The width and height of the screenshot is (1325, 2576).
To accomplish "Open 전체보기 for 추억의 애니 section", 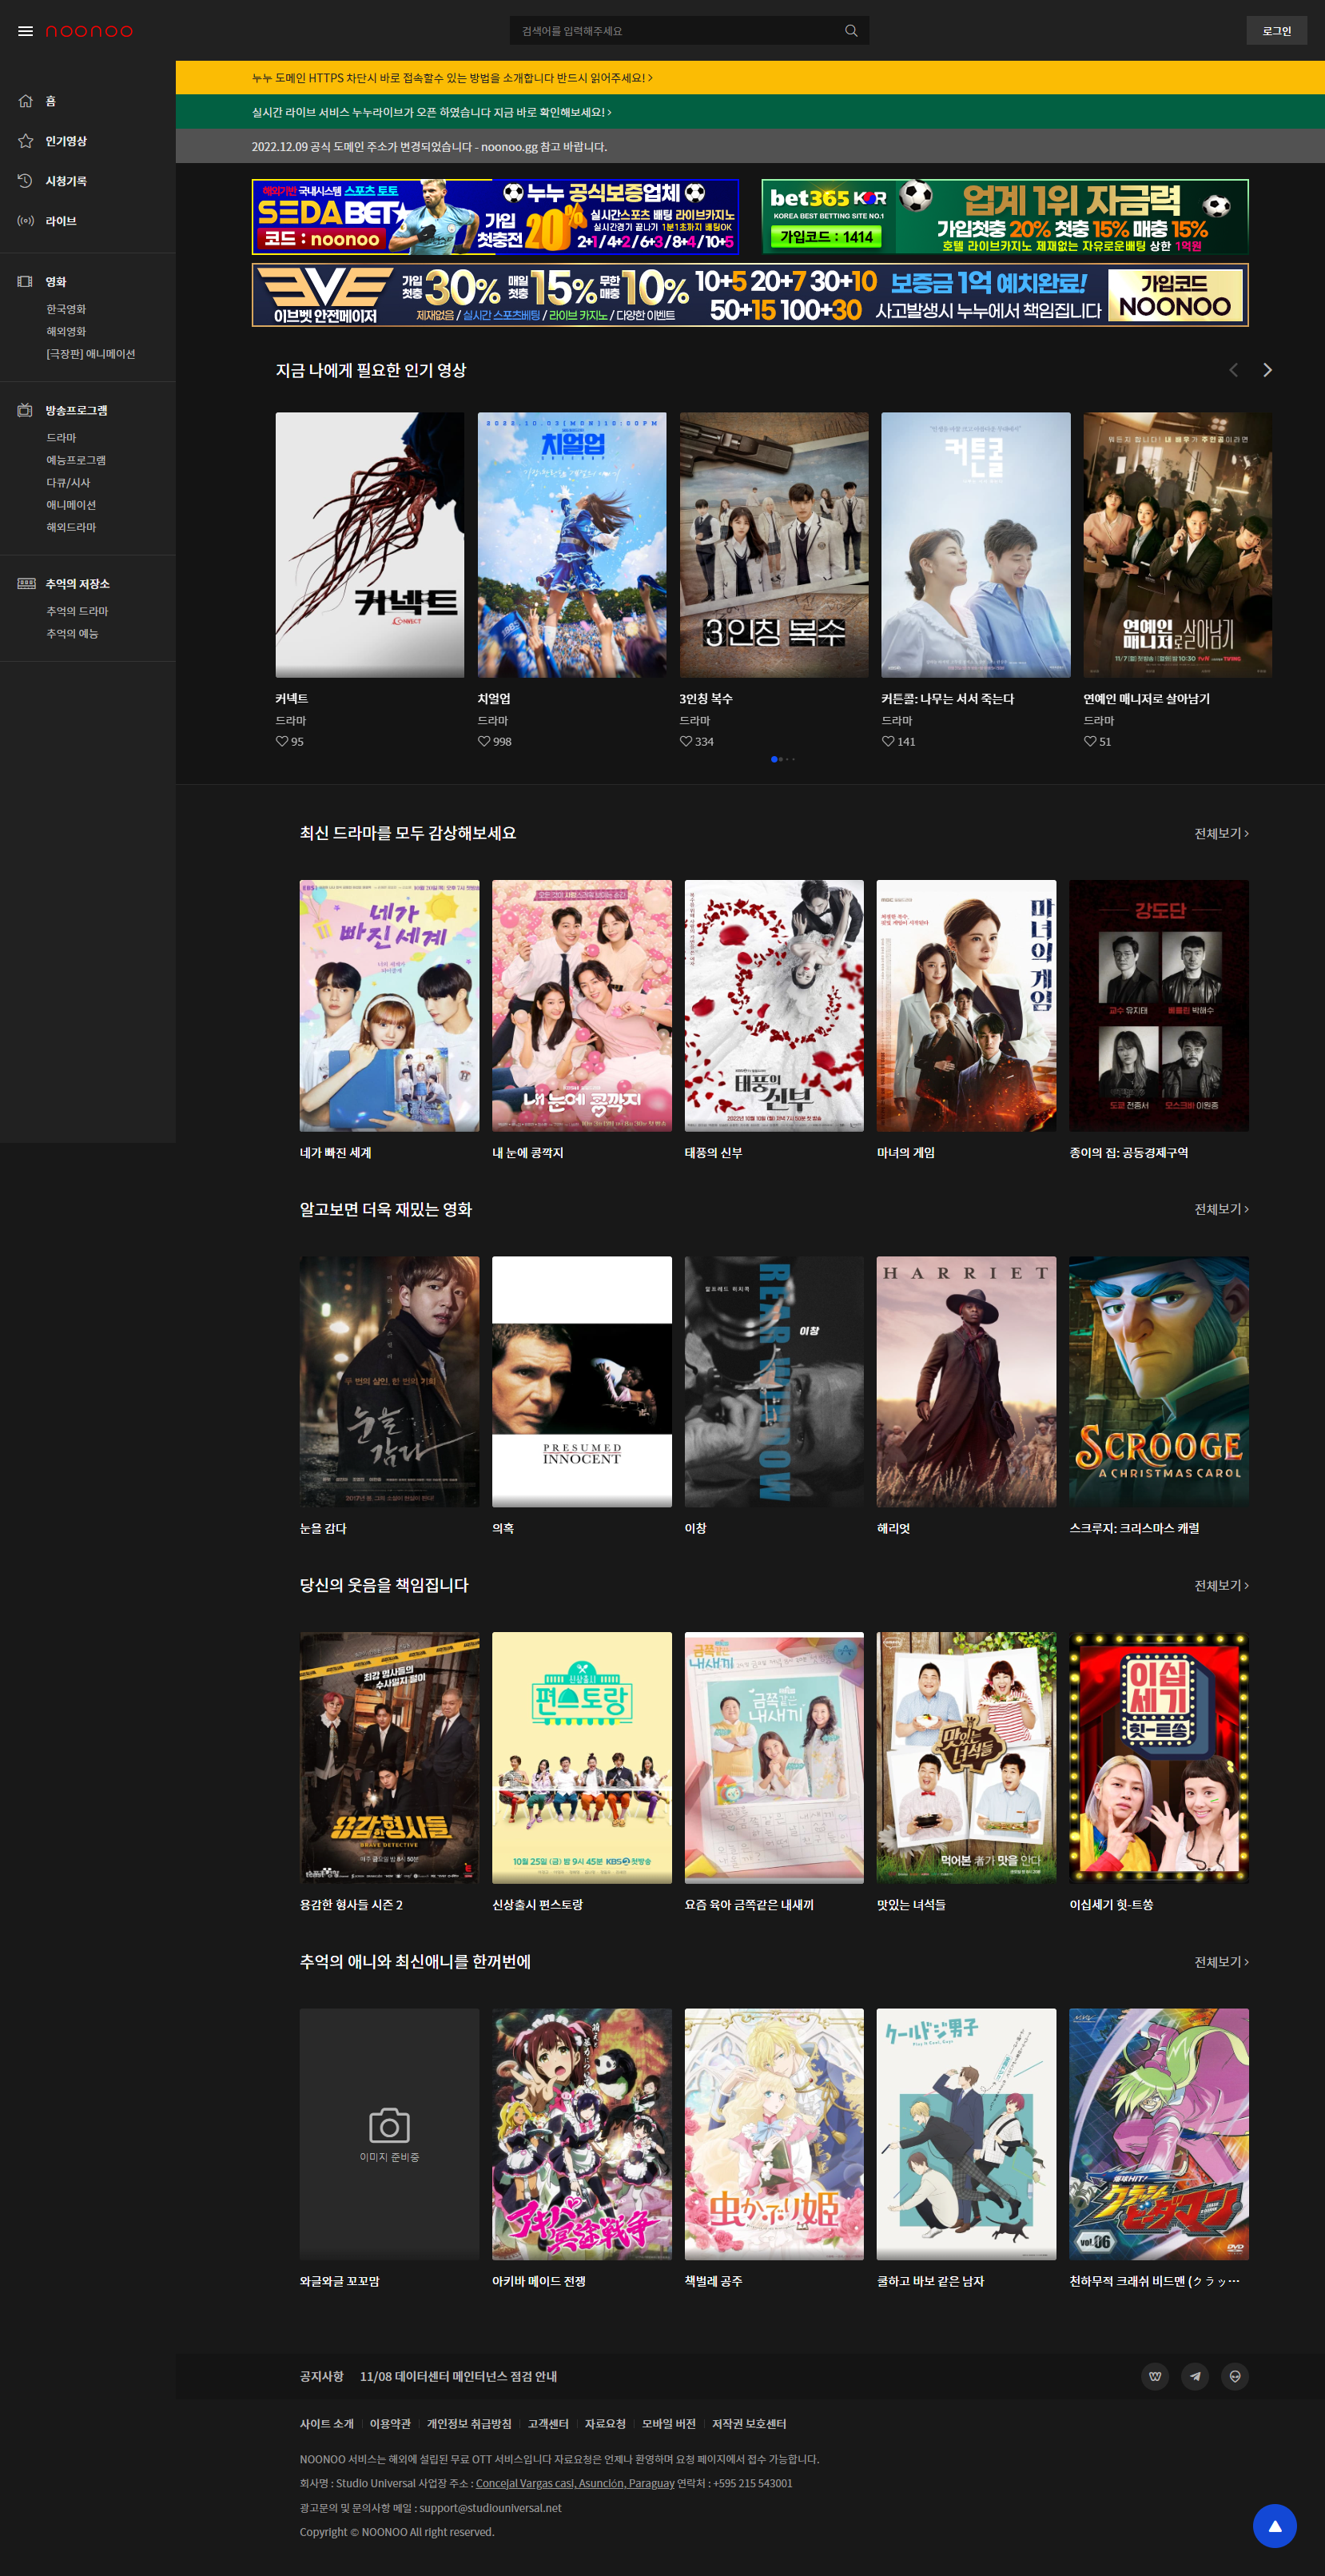I will pos(1221,1961).
